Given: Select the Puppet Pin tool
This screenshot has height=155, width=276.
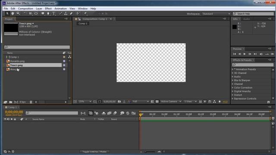Looking at the screenshot, I should 85,13.
